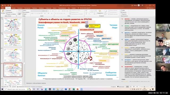The width and height of the screenshot is (170, 95).
Task: Activate Format Painter (Формат по образцу)
Action: click(x=11, y=14)
